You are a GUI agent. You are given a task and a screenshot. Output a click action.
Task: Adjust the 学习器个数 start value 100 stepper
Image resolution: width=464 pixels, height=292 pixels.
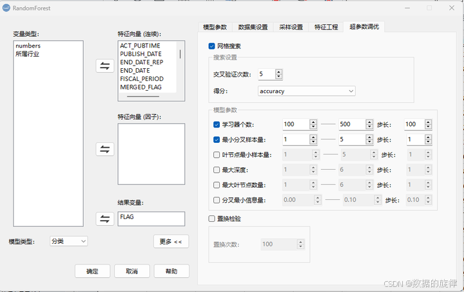313,124
